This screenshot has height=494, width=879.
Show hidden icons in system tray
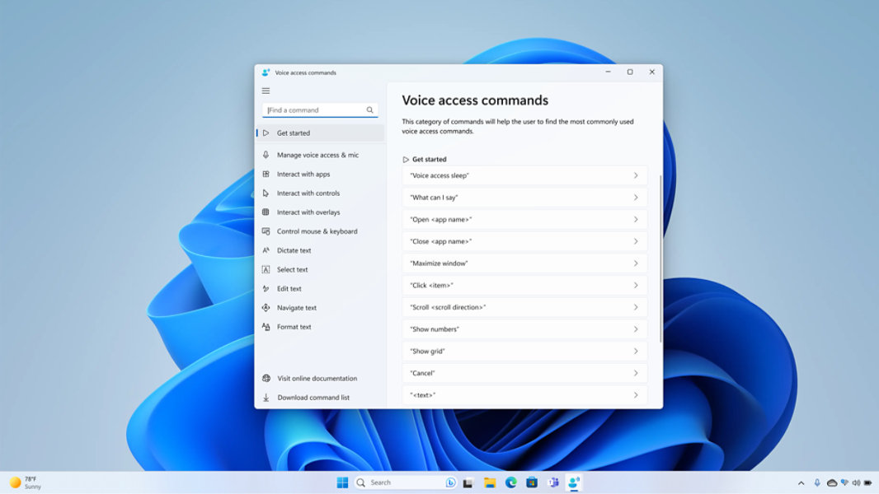click(801, 482)
